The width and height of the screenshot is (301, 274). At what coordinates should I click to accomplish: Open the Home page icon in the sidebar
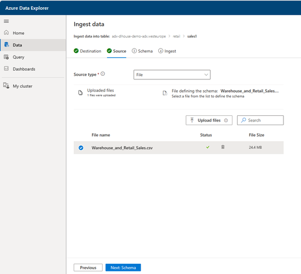click(x=6, y=32)
